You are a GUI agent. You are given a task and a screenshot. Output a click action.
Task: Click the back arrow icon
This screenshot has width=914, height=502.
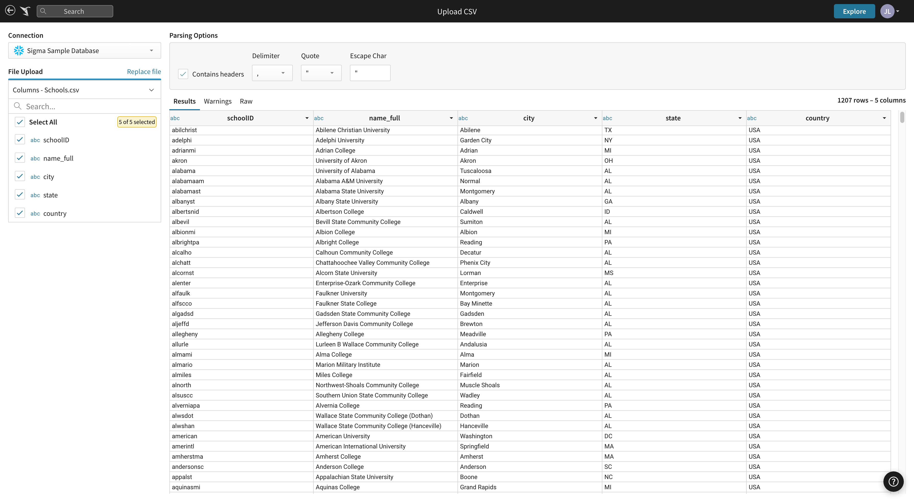[x=10, y=11]
